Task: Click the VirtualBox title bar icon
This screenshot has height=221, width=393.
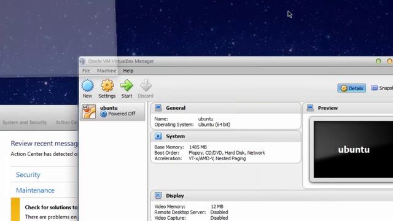Action: [83, 61]
